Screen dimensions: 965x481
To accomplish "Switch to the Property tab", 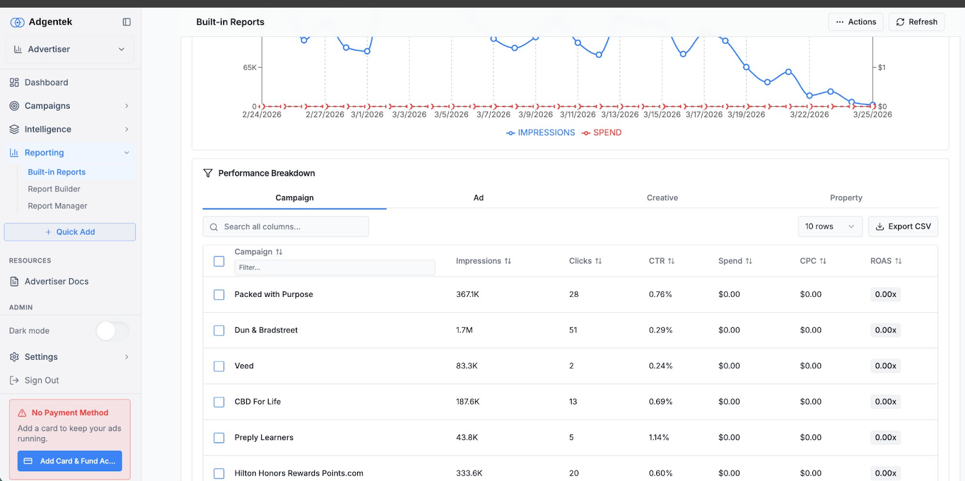I will (846, 198).
